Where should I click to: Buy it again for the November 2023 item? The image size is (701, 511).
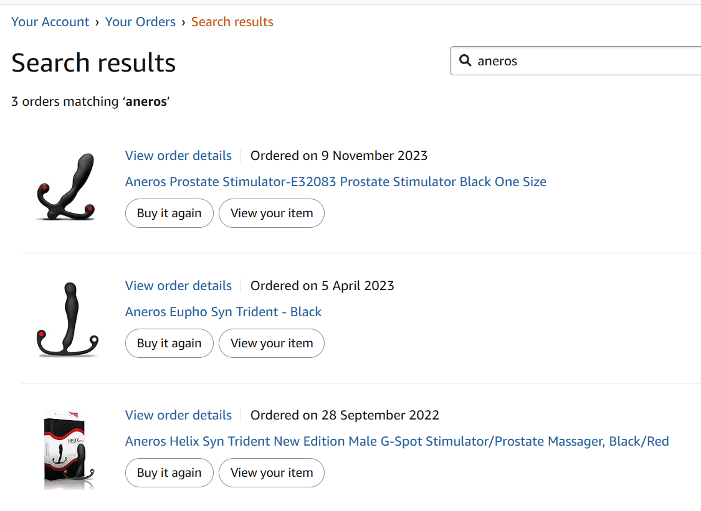click(x=169, y=213)
